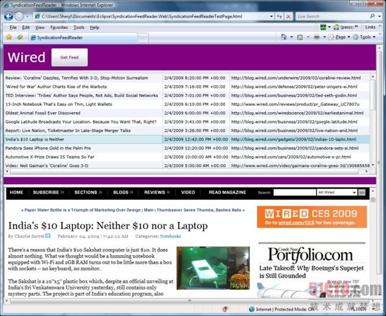Expand the address bar history dropdown
Viewport: 386px width, 316px height.
click(x=271, y=16)
